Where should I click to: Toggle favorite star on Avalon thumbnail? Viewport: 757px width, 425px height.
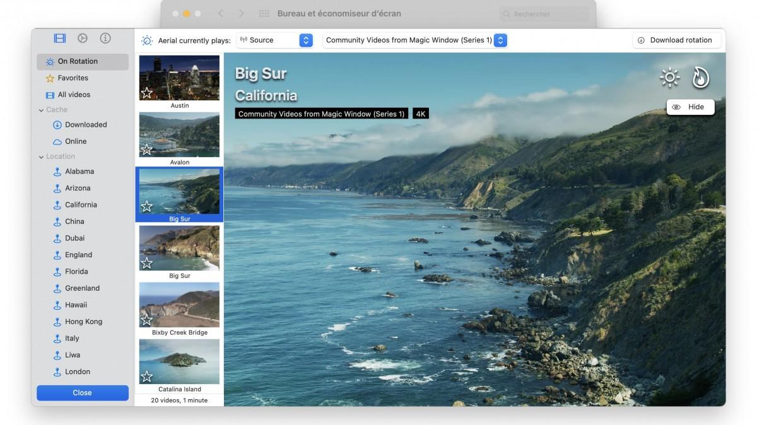point(146,149)
